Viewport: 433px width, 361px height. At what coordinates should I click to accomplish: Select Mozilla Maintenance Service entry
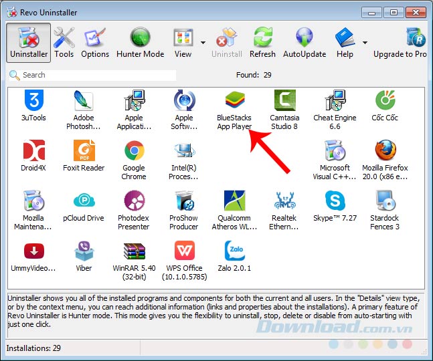[x=33, y=210]
